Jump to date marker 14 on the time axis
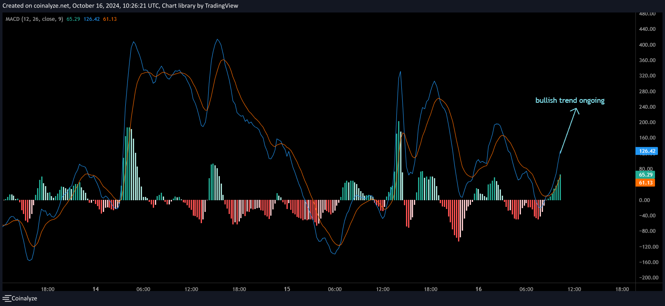 (96, 289)
